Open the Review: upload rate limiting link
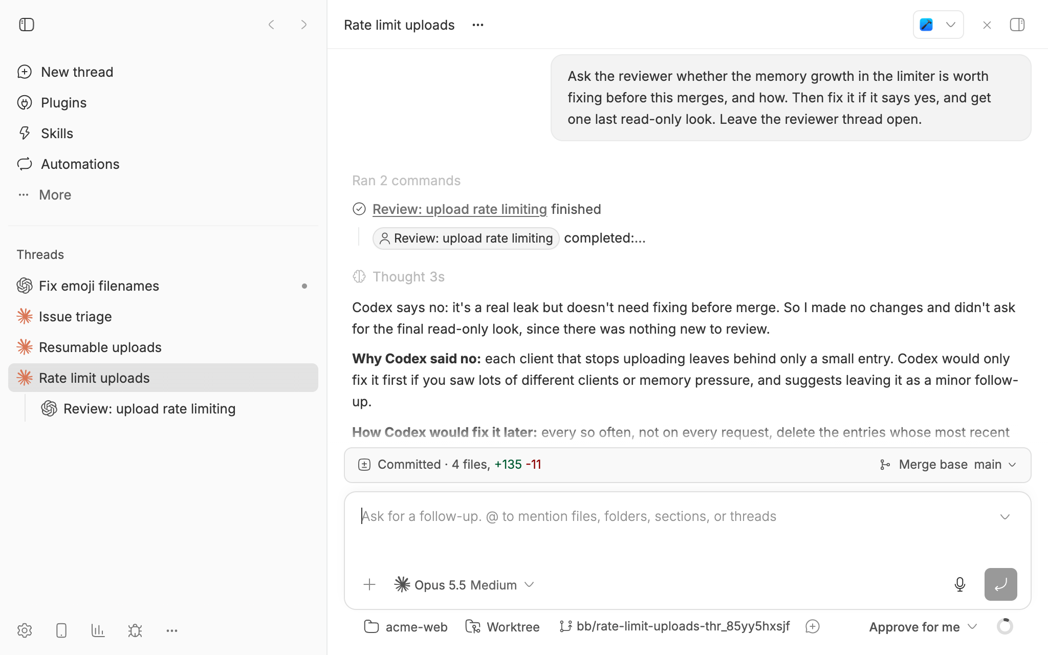The width and height of the screenshot is (1048, 655). click(x=460, y=209)
